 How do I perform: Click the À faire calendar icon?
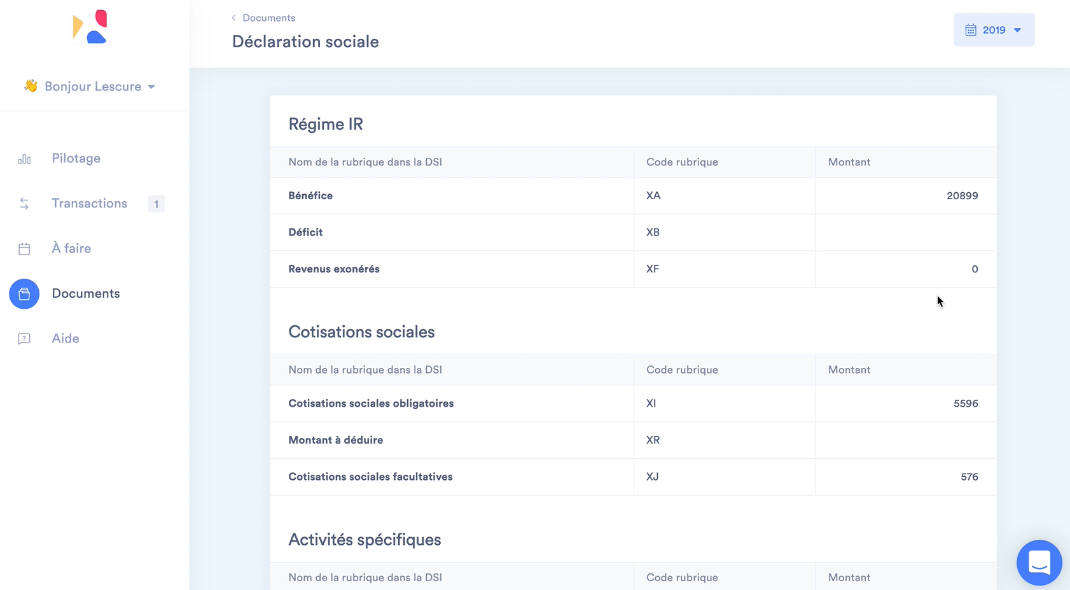(x=24, y=249)
